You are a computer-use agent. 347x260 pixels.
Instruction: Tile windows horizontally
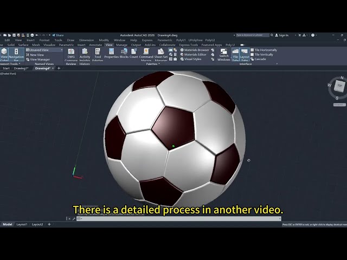264,50
